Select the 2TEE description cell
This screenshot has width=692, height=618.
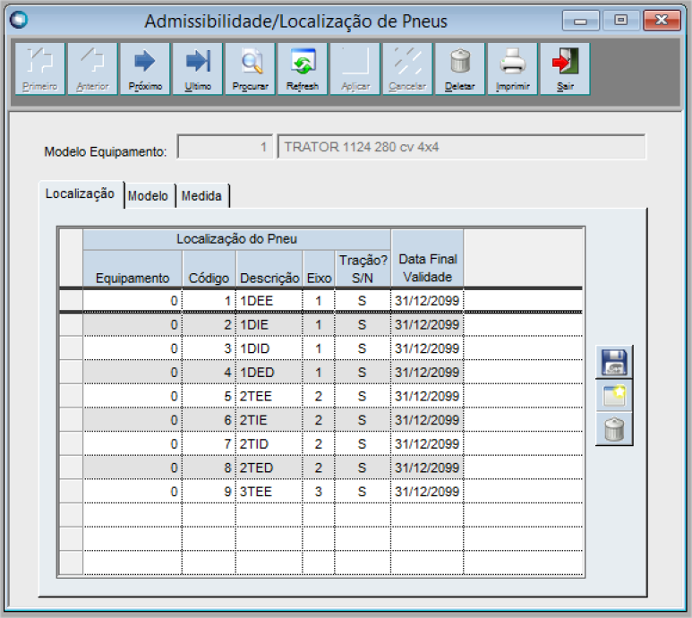[x=269, y=397]
